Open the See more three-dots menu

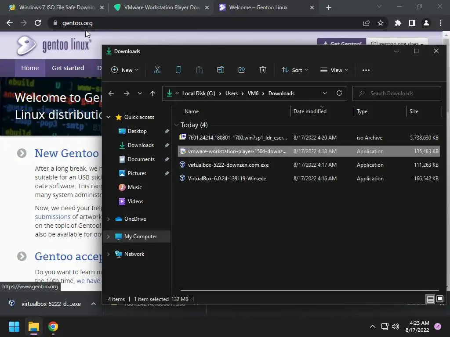pyautogui.click(x=366, y=70)
